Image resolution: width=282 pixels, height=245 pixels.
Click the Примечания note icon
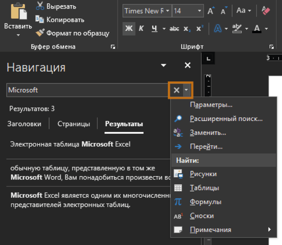click(x=178, y=230)
